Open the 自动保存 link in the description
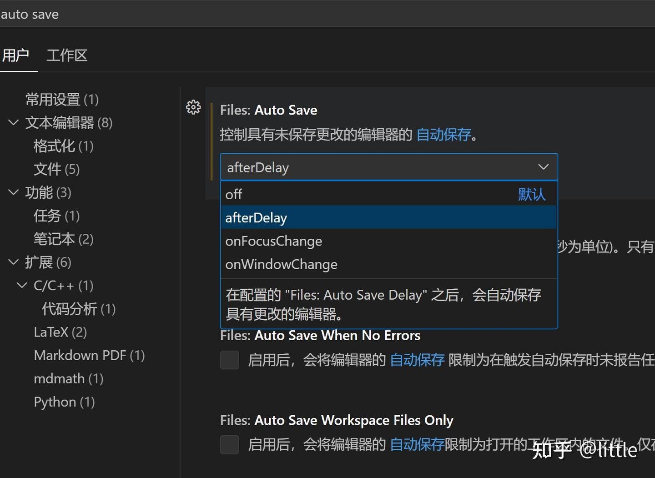The width and height of the screenshot is (655, 478). 443,135
